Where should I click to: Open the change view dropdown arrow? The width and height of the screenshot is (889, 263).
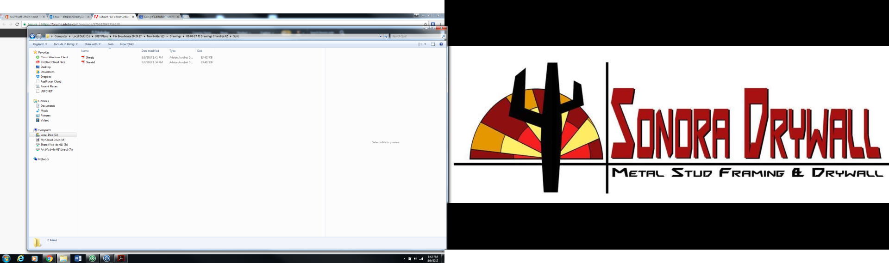coord(425,44)
